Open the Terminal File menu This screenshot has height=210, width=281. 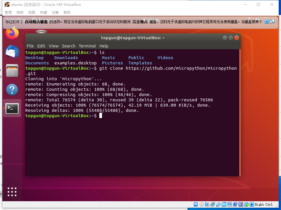(30, 46)
